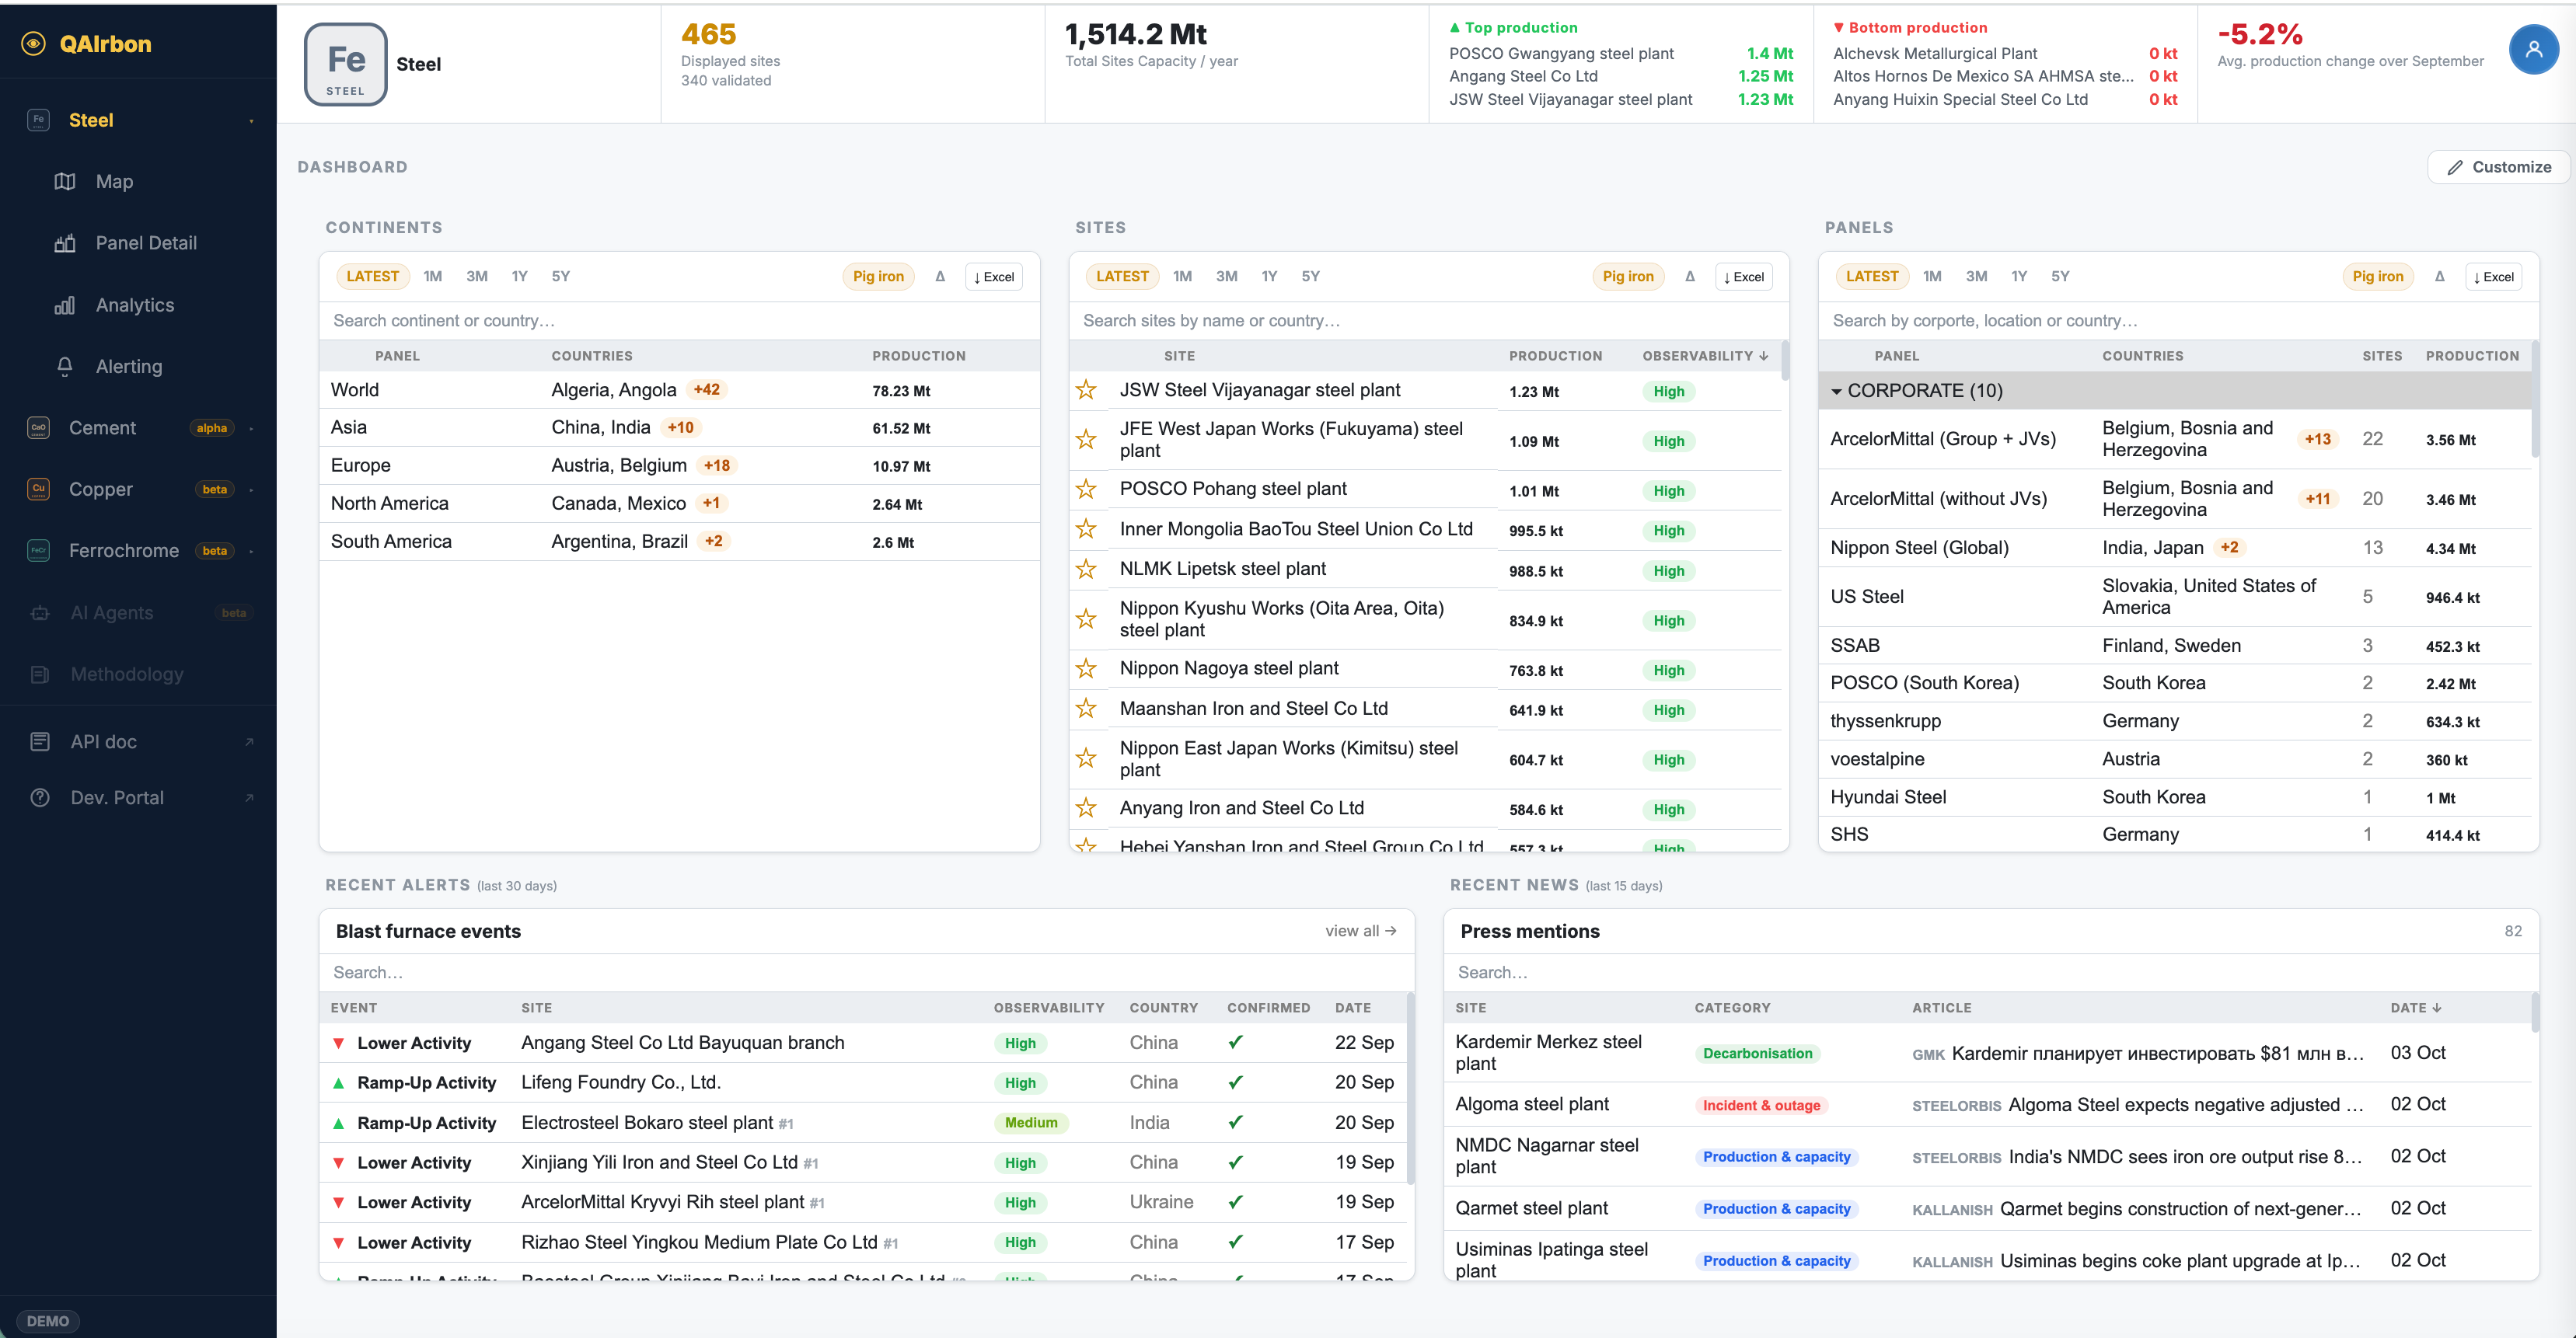Favorite Maanshan Iron and Steel Co Ltd
The image size is (2576, 1338).
[x=1086, y=709]
